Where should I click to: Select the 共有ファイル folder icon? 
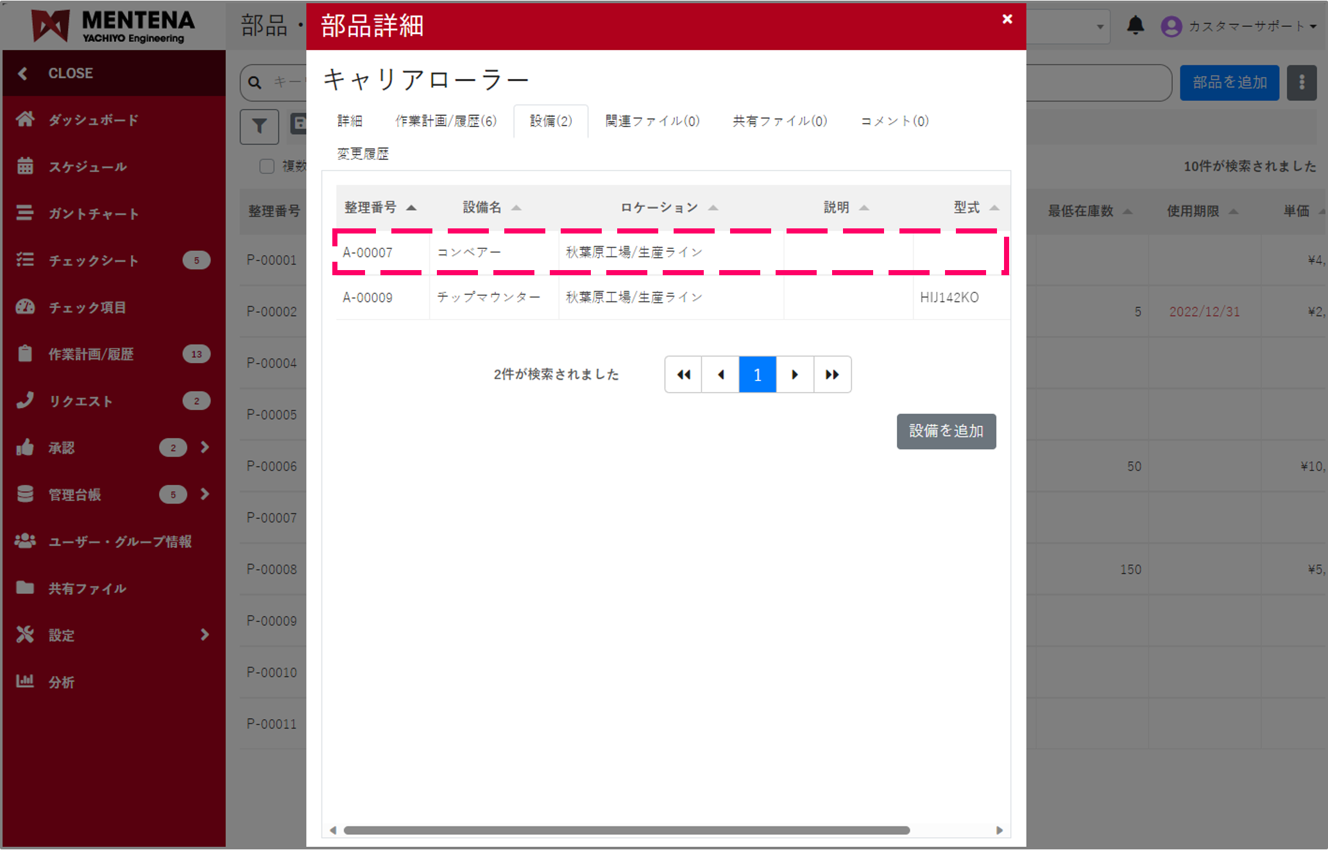pos(26,588)
